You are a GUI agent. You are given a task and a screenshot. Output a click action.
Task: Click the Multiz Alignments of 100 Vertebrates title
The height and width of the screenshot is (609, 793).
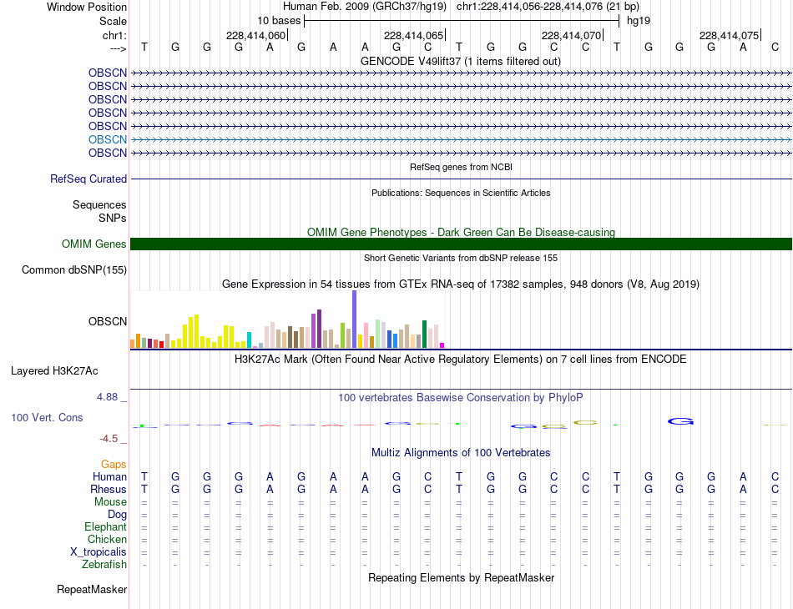point(461,452)
